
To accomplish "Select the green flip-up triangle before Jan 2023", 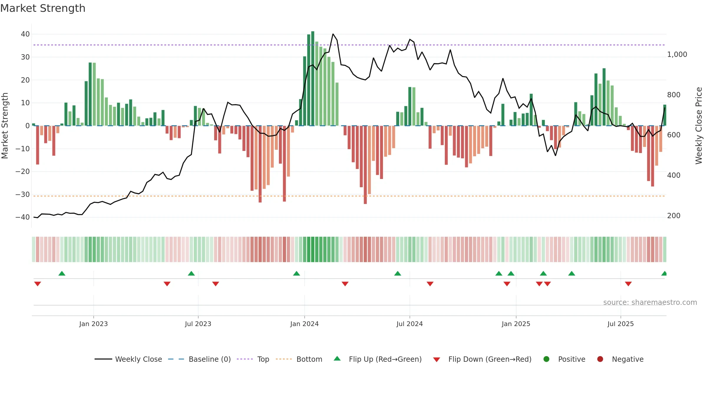I will coord(62,273).
